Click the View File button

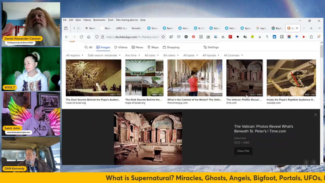click(243, 151)
